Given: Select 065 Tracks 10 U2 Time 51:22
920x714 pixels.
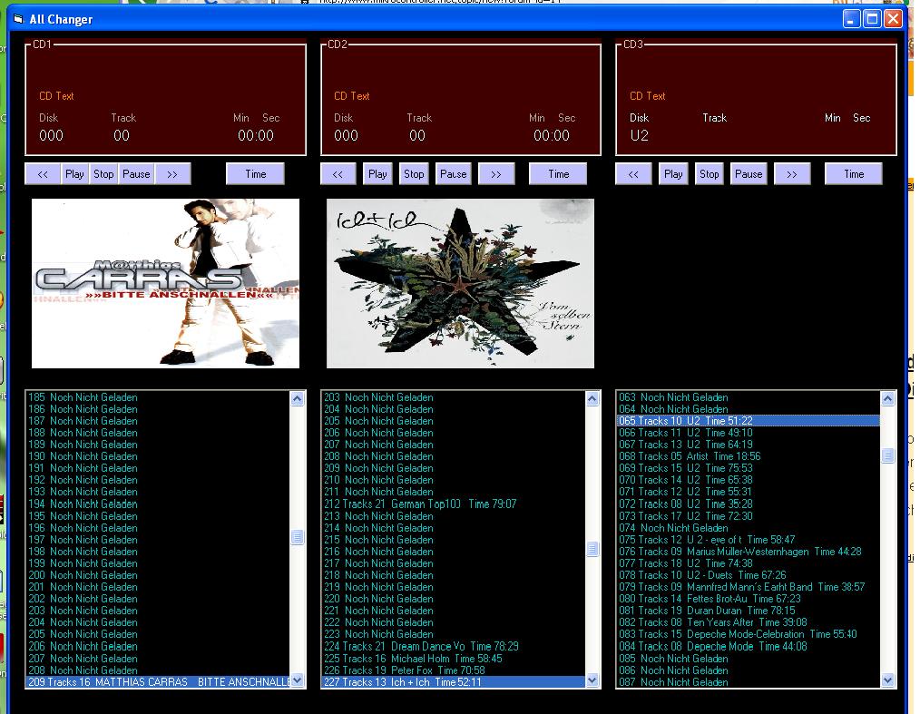Looking at the screenshot, I should [749, 421].
